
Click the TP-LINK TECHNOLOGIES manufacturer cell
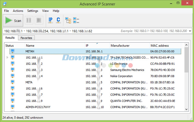click(129, 58)
